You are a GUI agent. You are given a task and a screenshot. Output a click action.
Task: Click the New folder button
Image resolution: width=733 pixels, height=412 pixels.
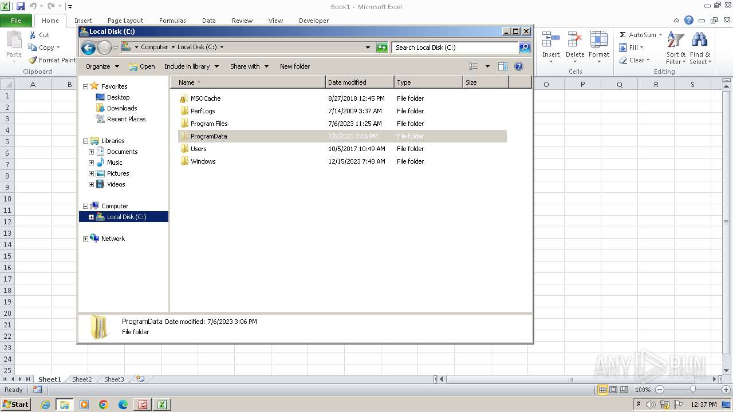(x=295, y=66)
